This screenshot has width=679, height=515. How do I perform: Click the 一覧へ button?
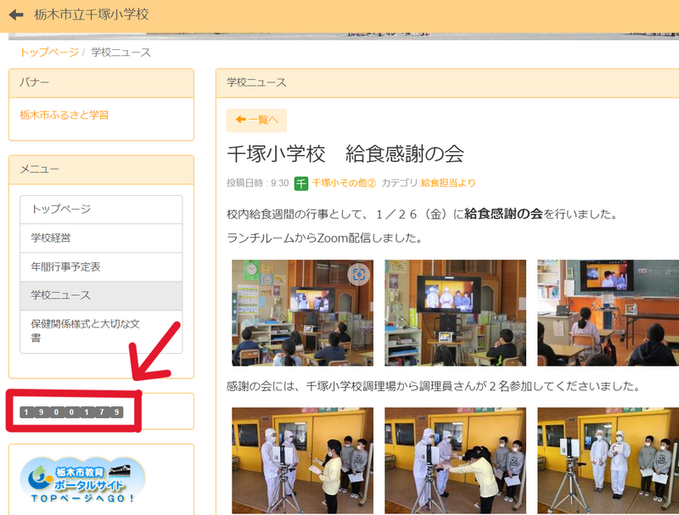pyautogui.click(x=256, y=120)
